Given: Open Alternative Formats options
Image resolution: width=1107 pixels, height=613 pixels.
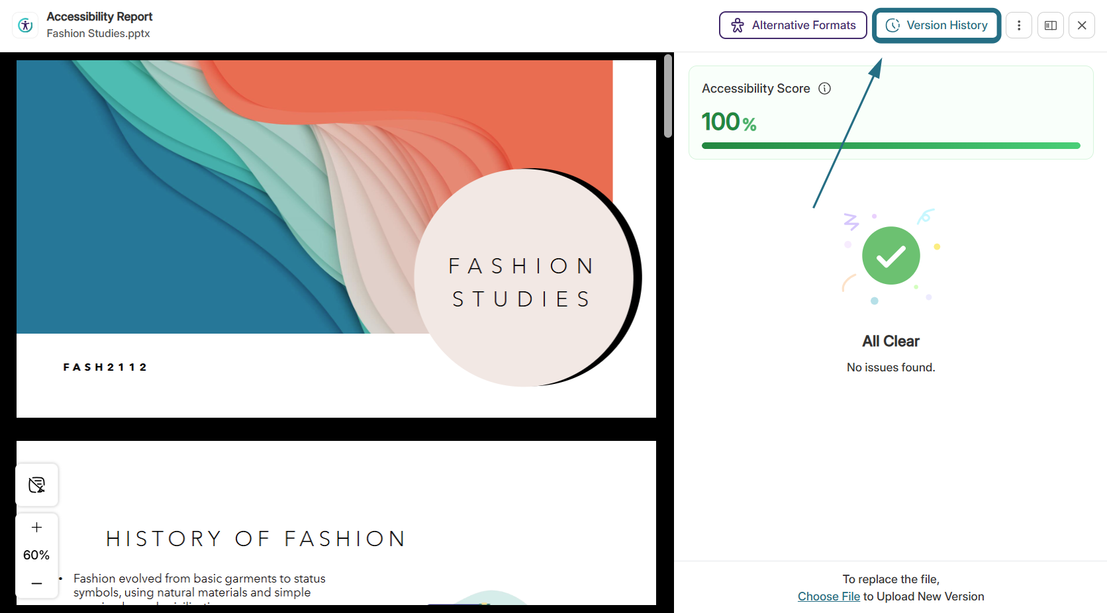Looking at the screenshot, I should coord(793,25).
